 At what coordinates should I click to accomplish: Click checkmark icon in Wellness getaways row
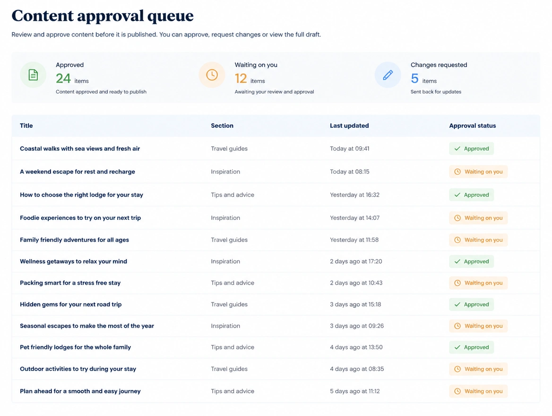[x=457, y=261]
